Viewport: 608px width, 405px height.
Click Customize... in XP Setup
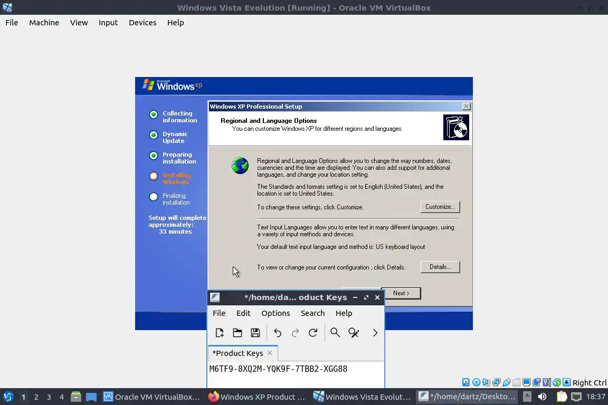(x=440, y=207)
